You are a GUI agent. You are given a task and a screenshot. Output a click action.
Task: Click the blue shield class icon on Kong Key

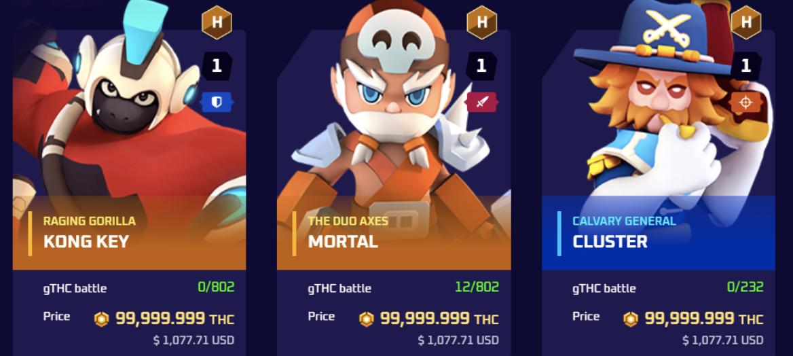[x=217, y=103]
